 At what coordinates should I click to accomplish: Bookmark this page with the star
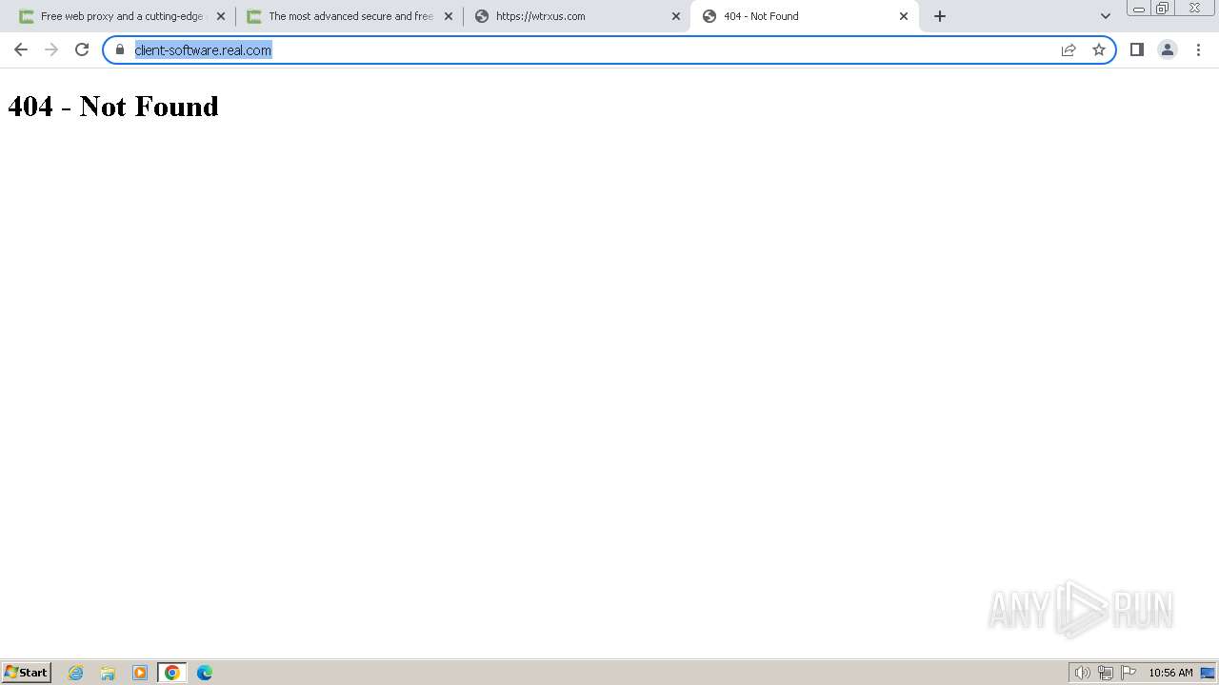click(x=1099, y=49)
